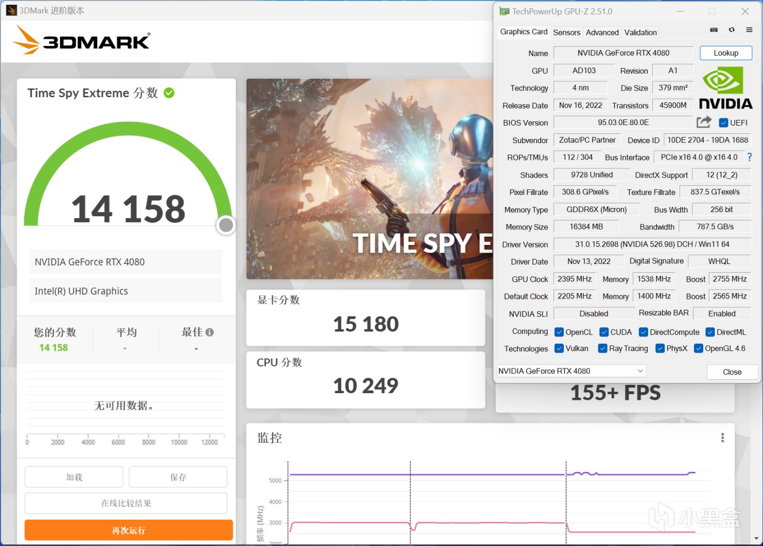Click the 显卡分数 15 180 card
Image resolution: width=763 pixels, height=546 pixels.
pos(366,318)
